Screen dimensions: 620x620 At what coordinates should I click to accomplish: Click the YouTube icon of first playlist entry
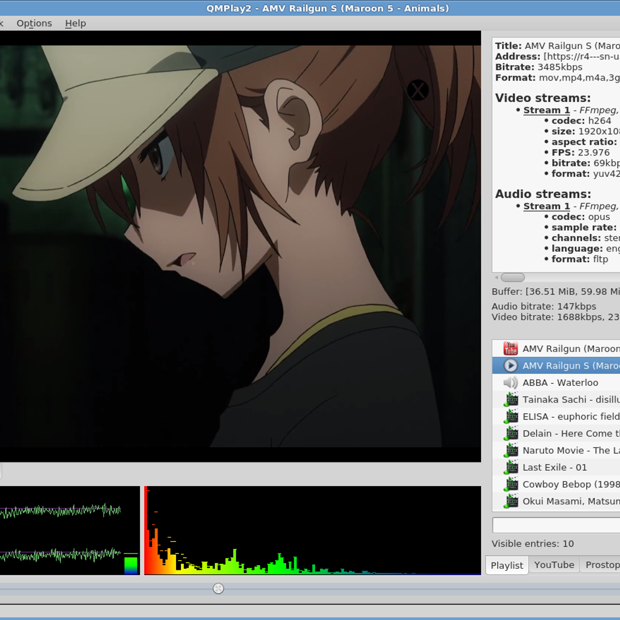pyautogui.click(x=510, y=349)
